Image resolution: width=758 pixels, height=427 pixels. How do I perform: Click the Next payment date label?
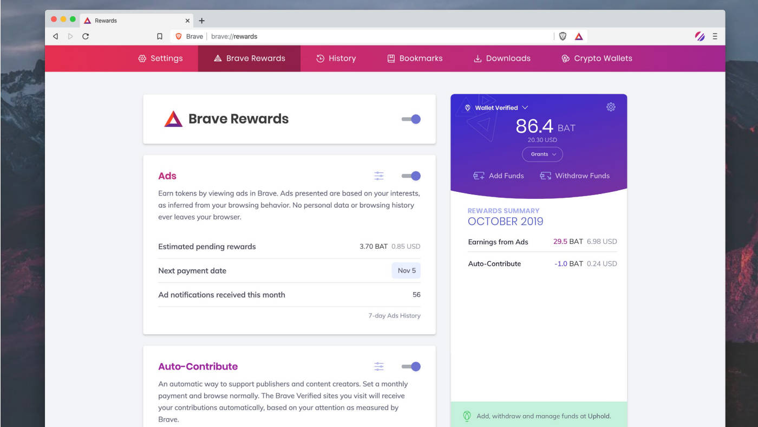click(192, 270)
